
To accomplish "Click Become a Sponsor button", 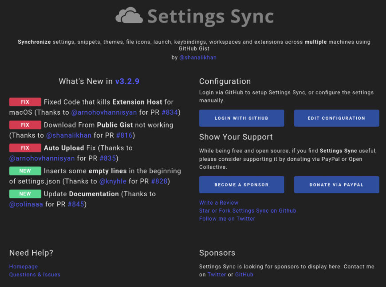I will pos(241,185).
